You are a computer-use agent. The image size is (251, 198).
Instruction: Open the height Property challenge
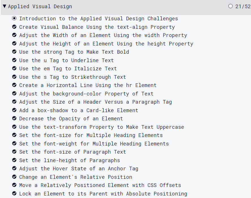[106, 44]
